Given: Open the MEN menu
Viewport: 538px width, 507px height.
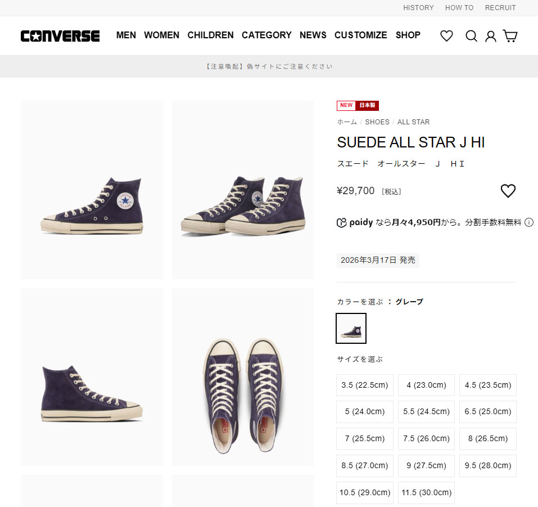Looking at the screenshot, I should coord(126,35).
